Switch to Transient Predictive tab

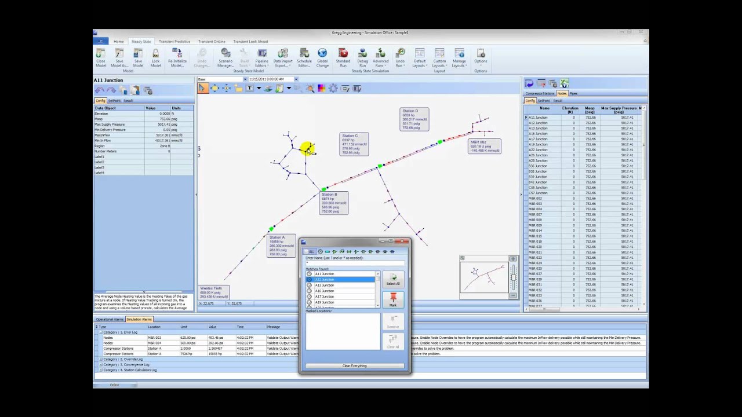[x=174, y=42]
